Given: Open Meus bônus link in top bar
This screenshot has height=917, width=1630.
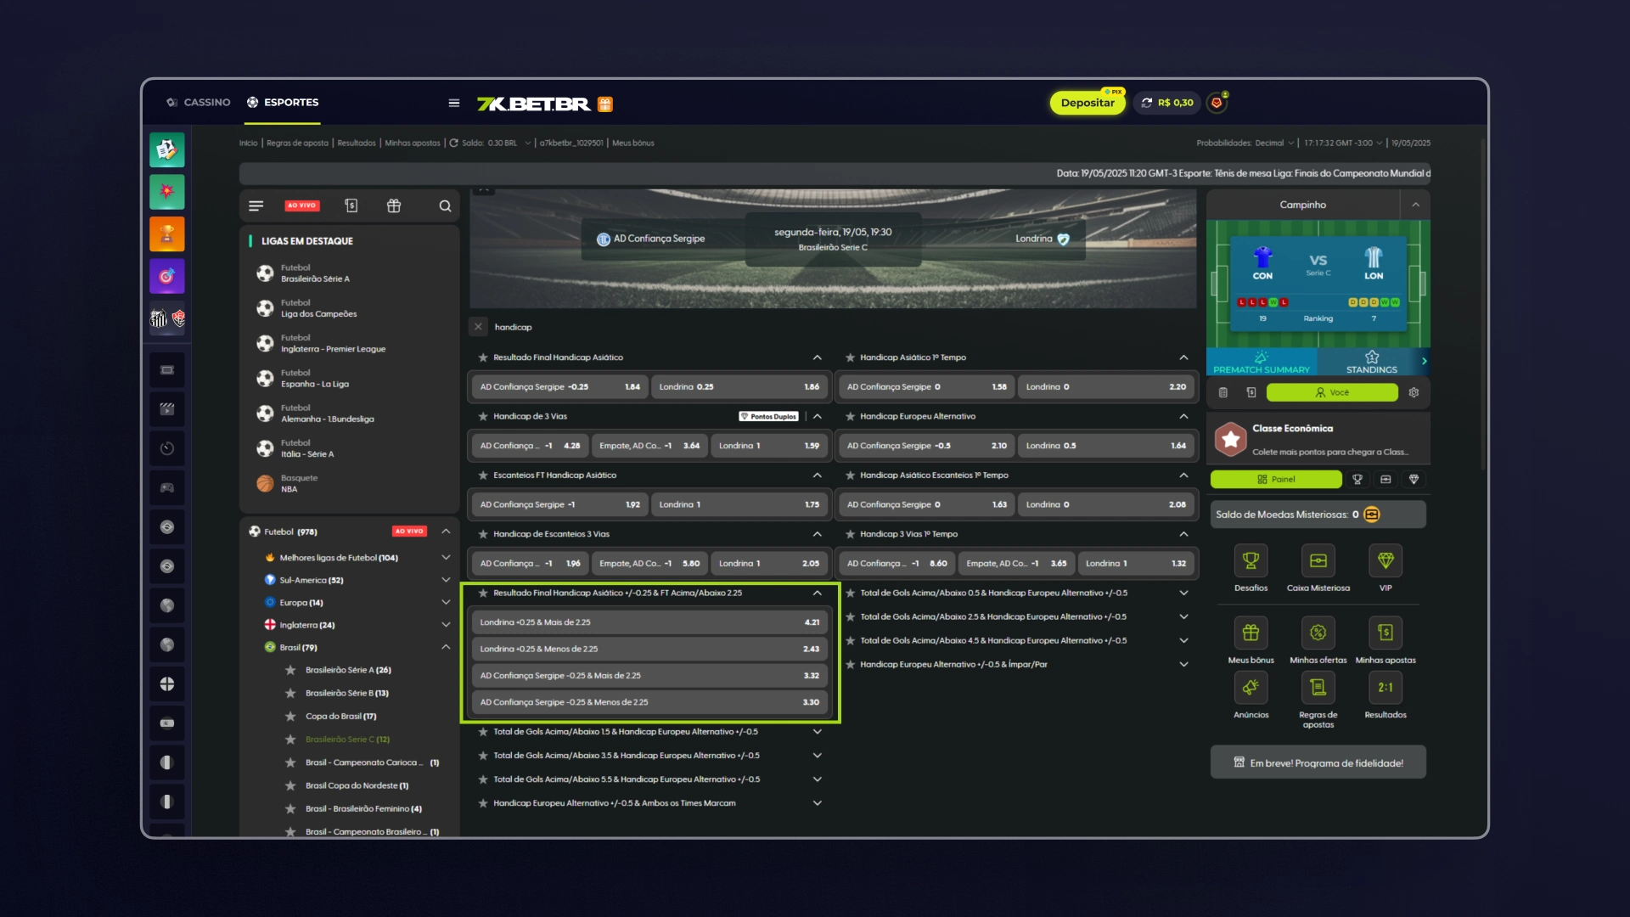Looking at the screenshot, I should [633, 143].
